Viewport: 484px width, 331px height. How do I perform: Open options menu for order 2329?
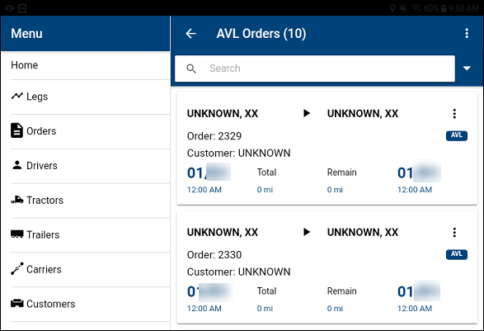(454, 114)
